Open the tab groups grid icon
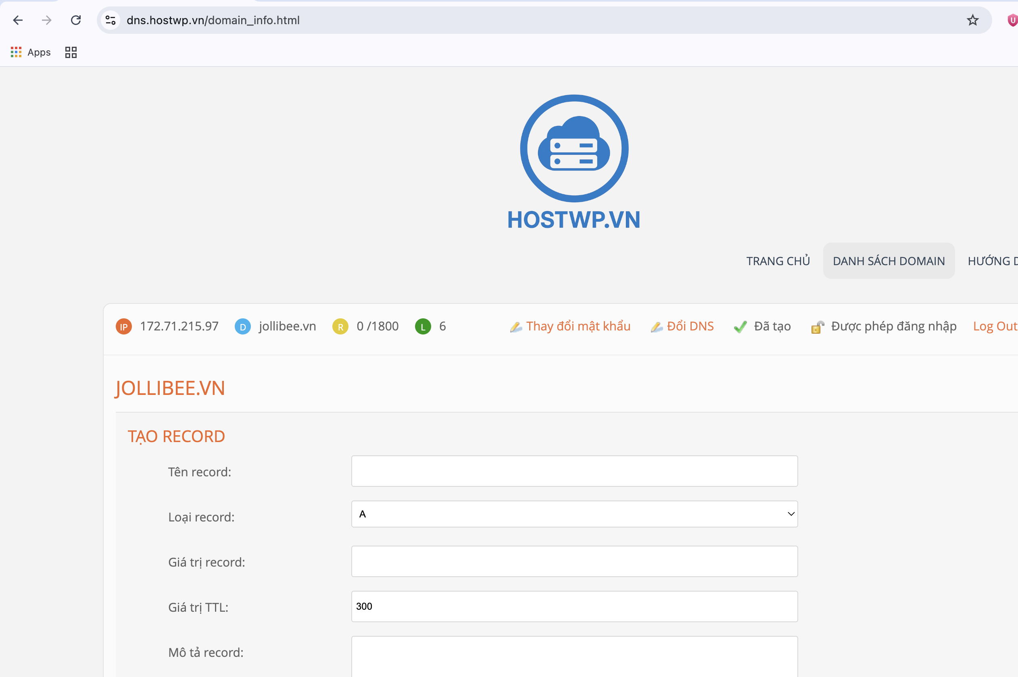This screenshot has width=1018, height=677. click(x=71, y=52)
